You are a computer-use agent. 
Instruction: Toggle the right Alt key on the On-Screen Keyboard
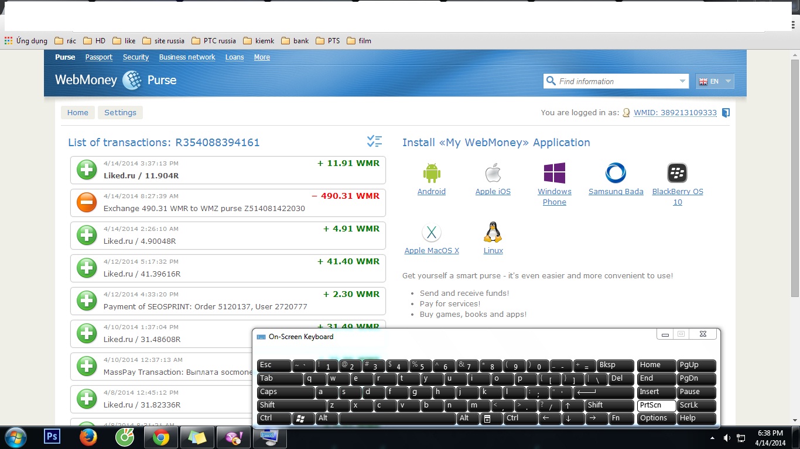(468, 419)
